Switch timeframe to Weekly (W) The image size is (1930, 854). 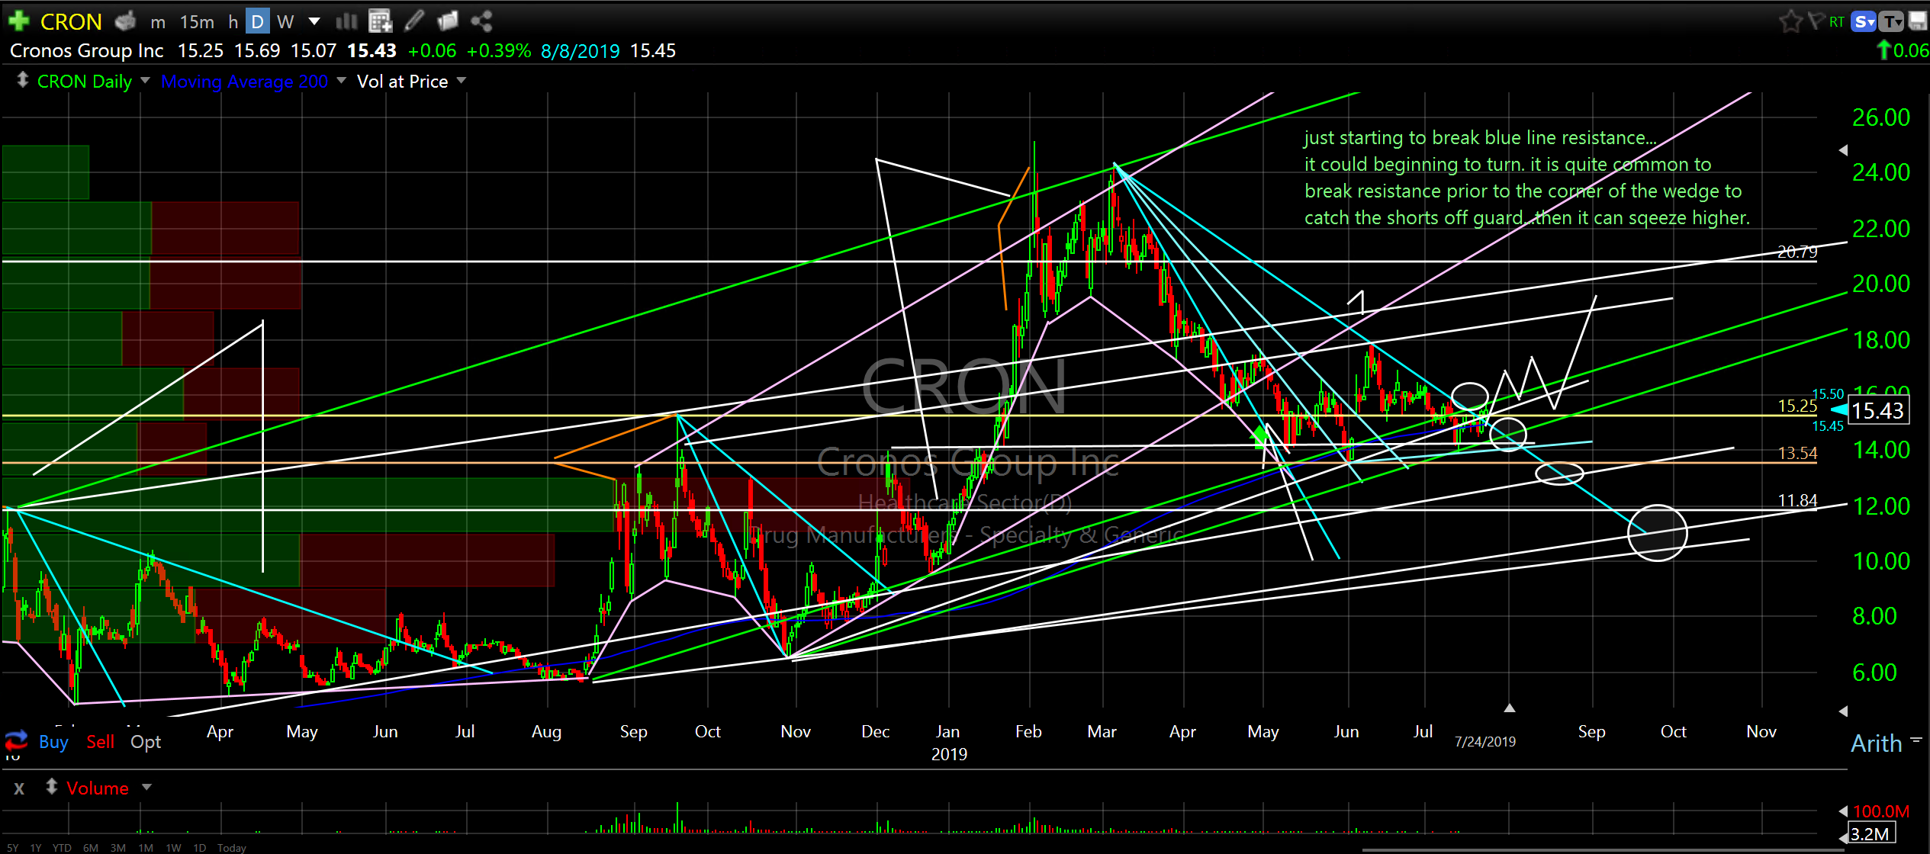(285, 21)
